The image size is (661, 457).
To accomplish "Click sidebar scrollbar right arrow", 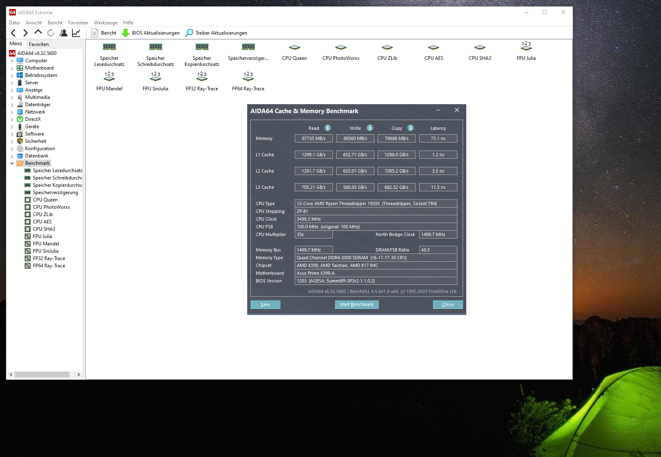I will [78, 375].
